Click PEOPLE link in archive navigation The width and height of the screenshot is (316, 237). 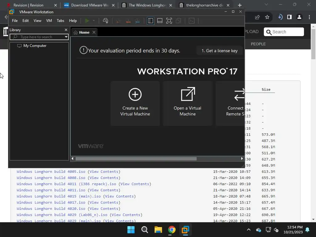(x=258, y=44)
